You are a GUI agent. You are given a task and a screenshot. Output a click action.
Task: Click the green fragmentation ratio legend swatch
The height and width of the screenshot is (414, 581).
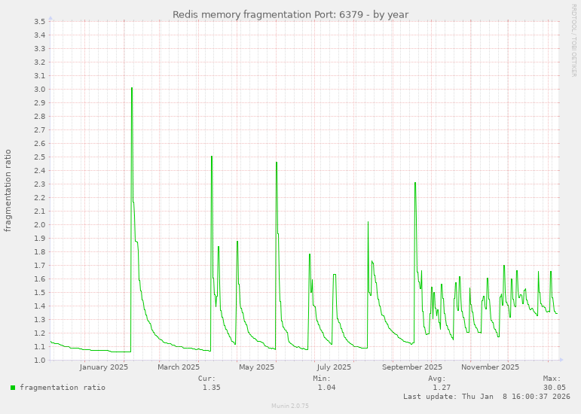pyautogui.click(x=13, y=388)
